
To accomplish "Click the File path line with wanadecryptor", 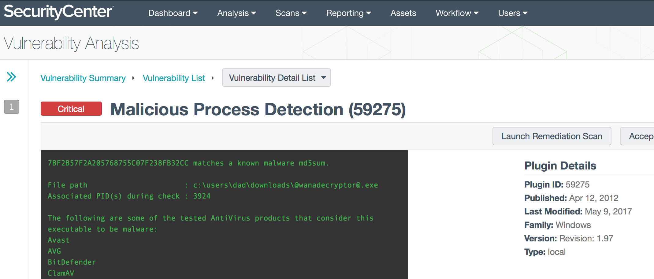I will click(x=213, y=185).
